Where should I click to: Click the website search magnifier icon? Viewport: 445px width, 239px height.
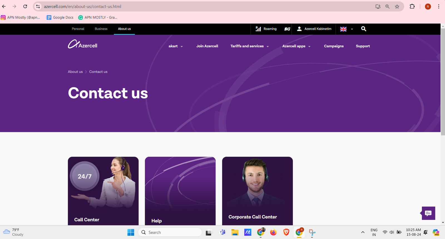(x=364, y=29)
